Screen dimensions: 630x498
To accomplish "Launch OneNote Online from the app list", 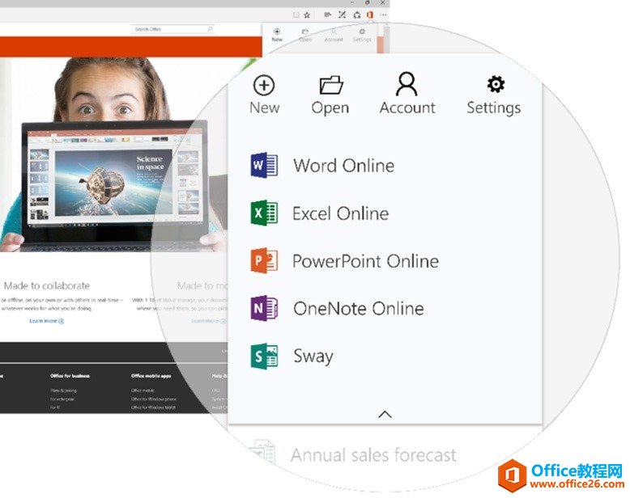I will (x=337, y=308).
